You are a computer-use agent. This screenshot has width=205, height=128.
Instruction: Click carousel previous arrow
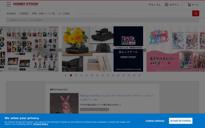coord(60,50)
